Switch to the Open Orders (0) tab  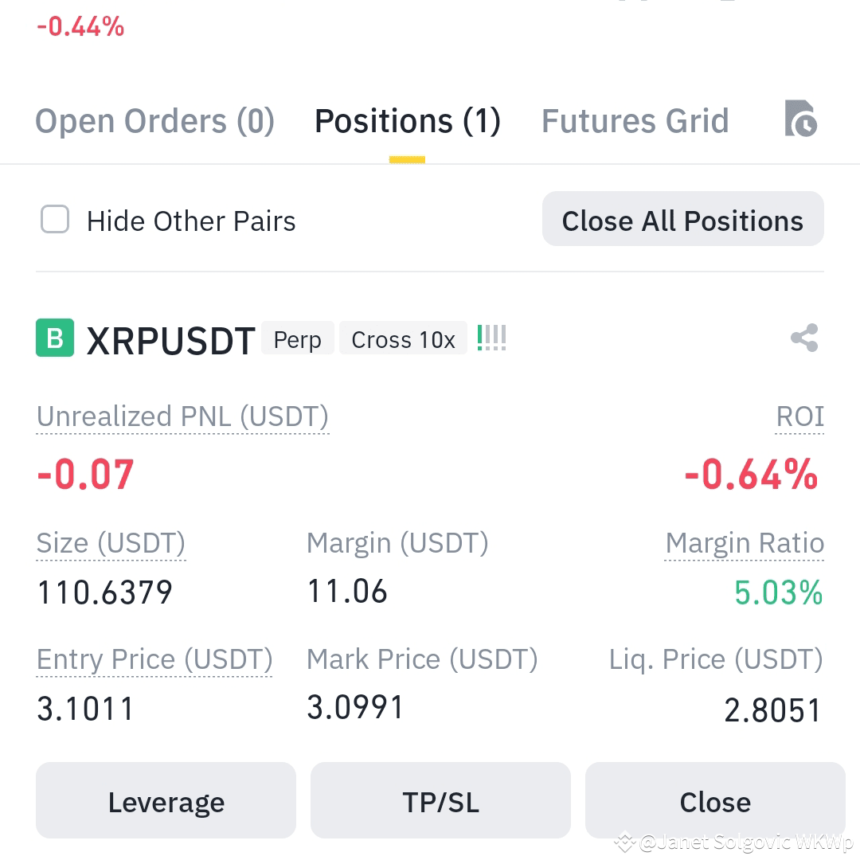pyautogui.click(x=154, y=121)
